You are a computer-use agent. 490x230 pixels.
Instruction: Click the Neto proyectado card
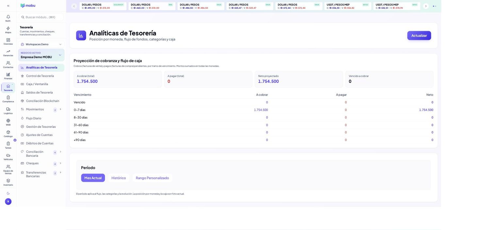299,79
